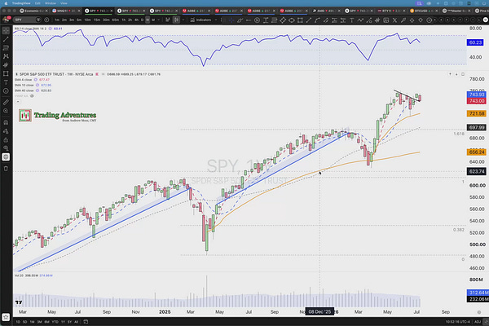Select the candles chart type icon
This screenshot has width=489, height=326.
click(x=176, y=20)
